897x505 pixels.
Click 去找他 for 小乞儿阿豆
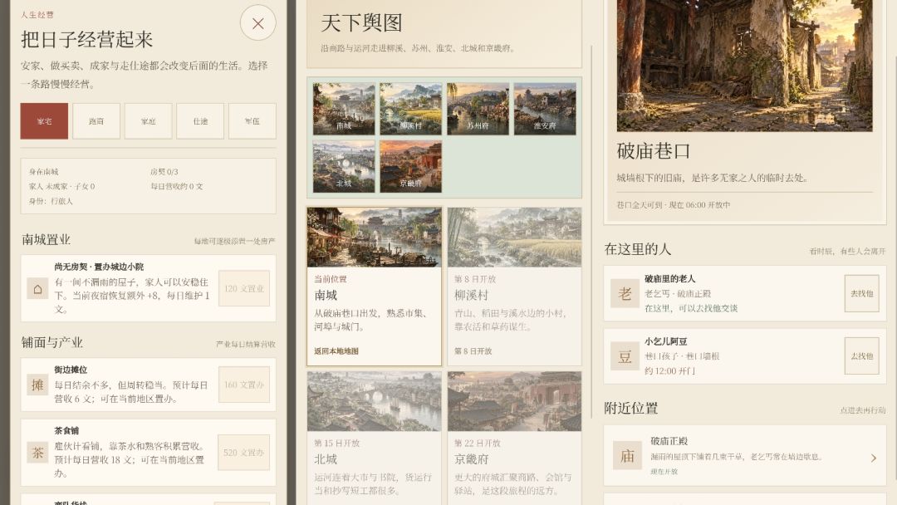point(861,355)
